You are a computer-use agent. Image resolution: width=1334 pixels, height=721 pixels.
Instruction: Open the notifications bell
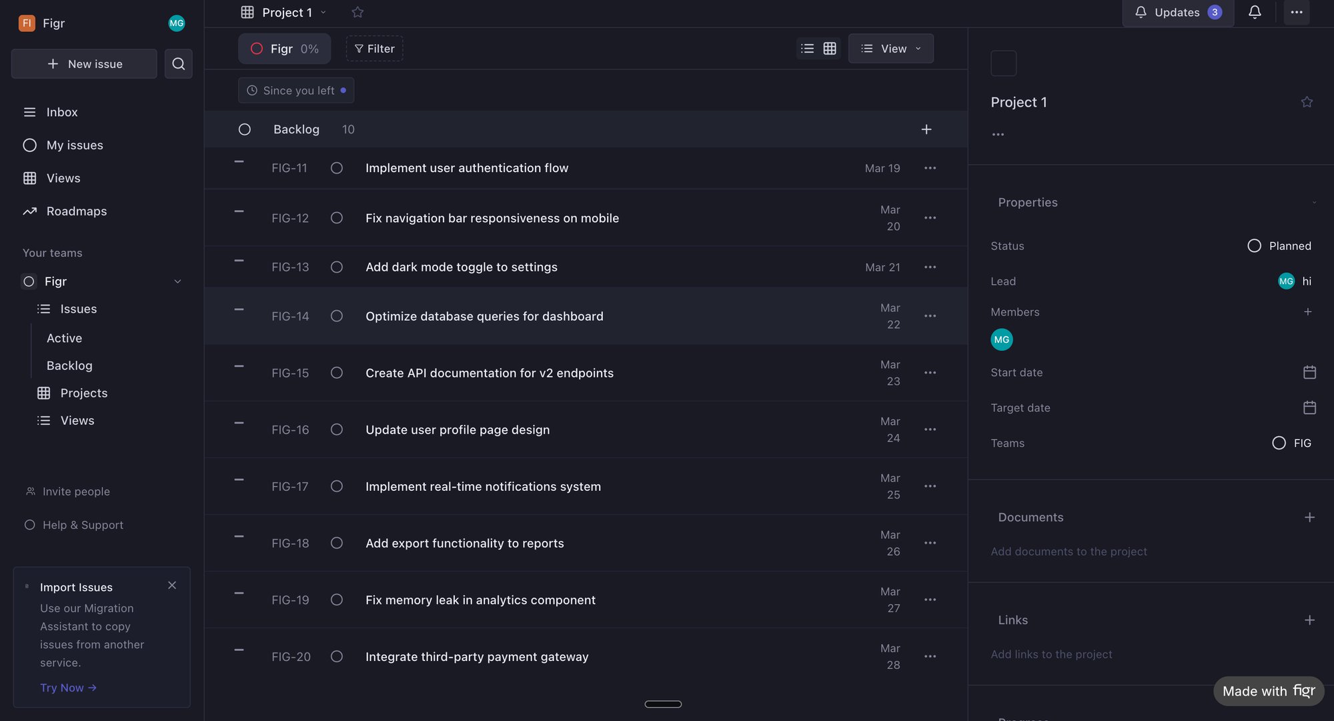(1255, 12)
